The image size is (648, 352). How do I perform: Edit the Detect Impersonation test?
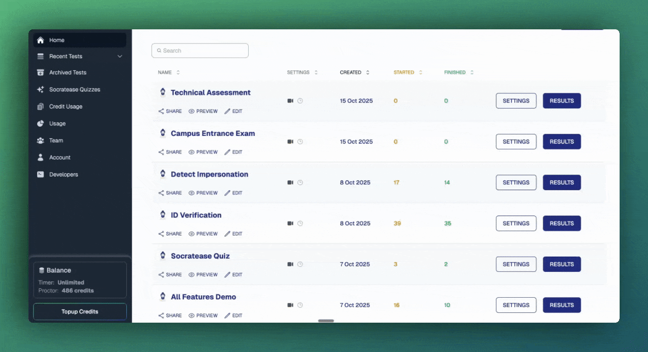(x=233, y=193)
